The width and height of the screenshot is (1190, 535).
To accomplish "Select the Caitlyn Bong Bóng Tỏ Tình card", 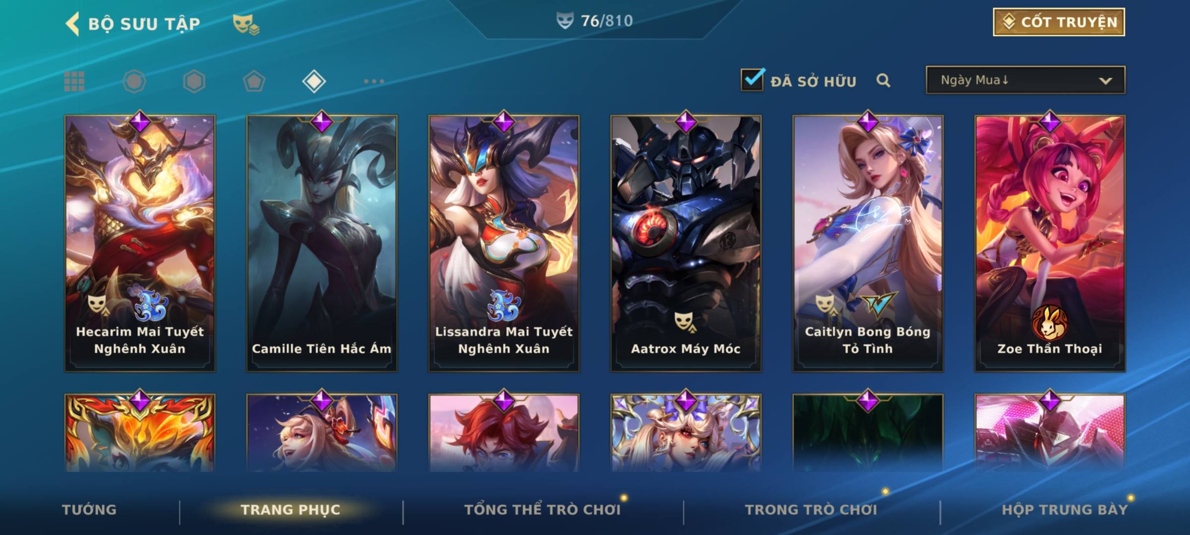I will 868,243.
